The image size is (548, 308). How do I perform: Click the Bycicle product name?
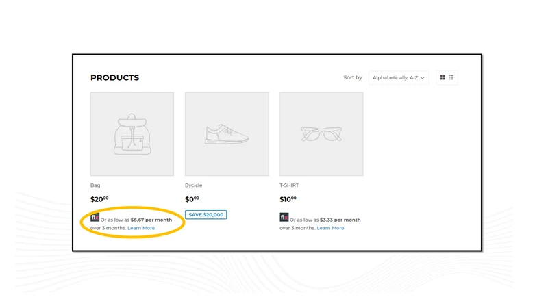[x=194, y=185]
